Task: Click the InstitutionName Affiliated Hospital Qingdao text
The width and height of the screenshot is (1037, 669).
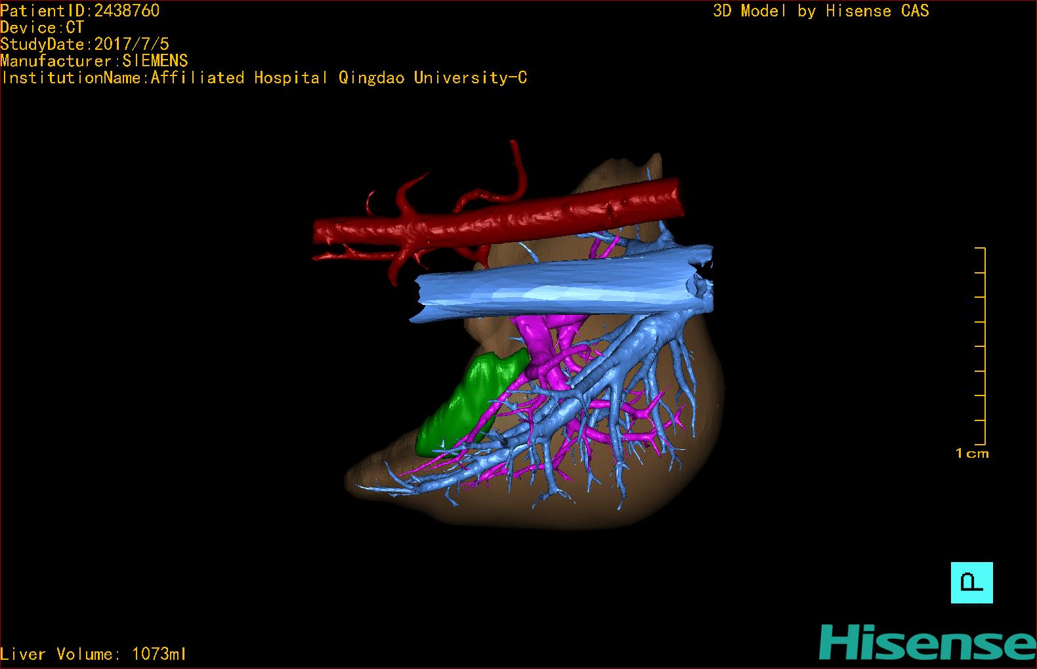Action: pyautogui.click(x=264, y=77)
